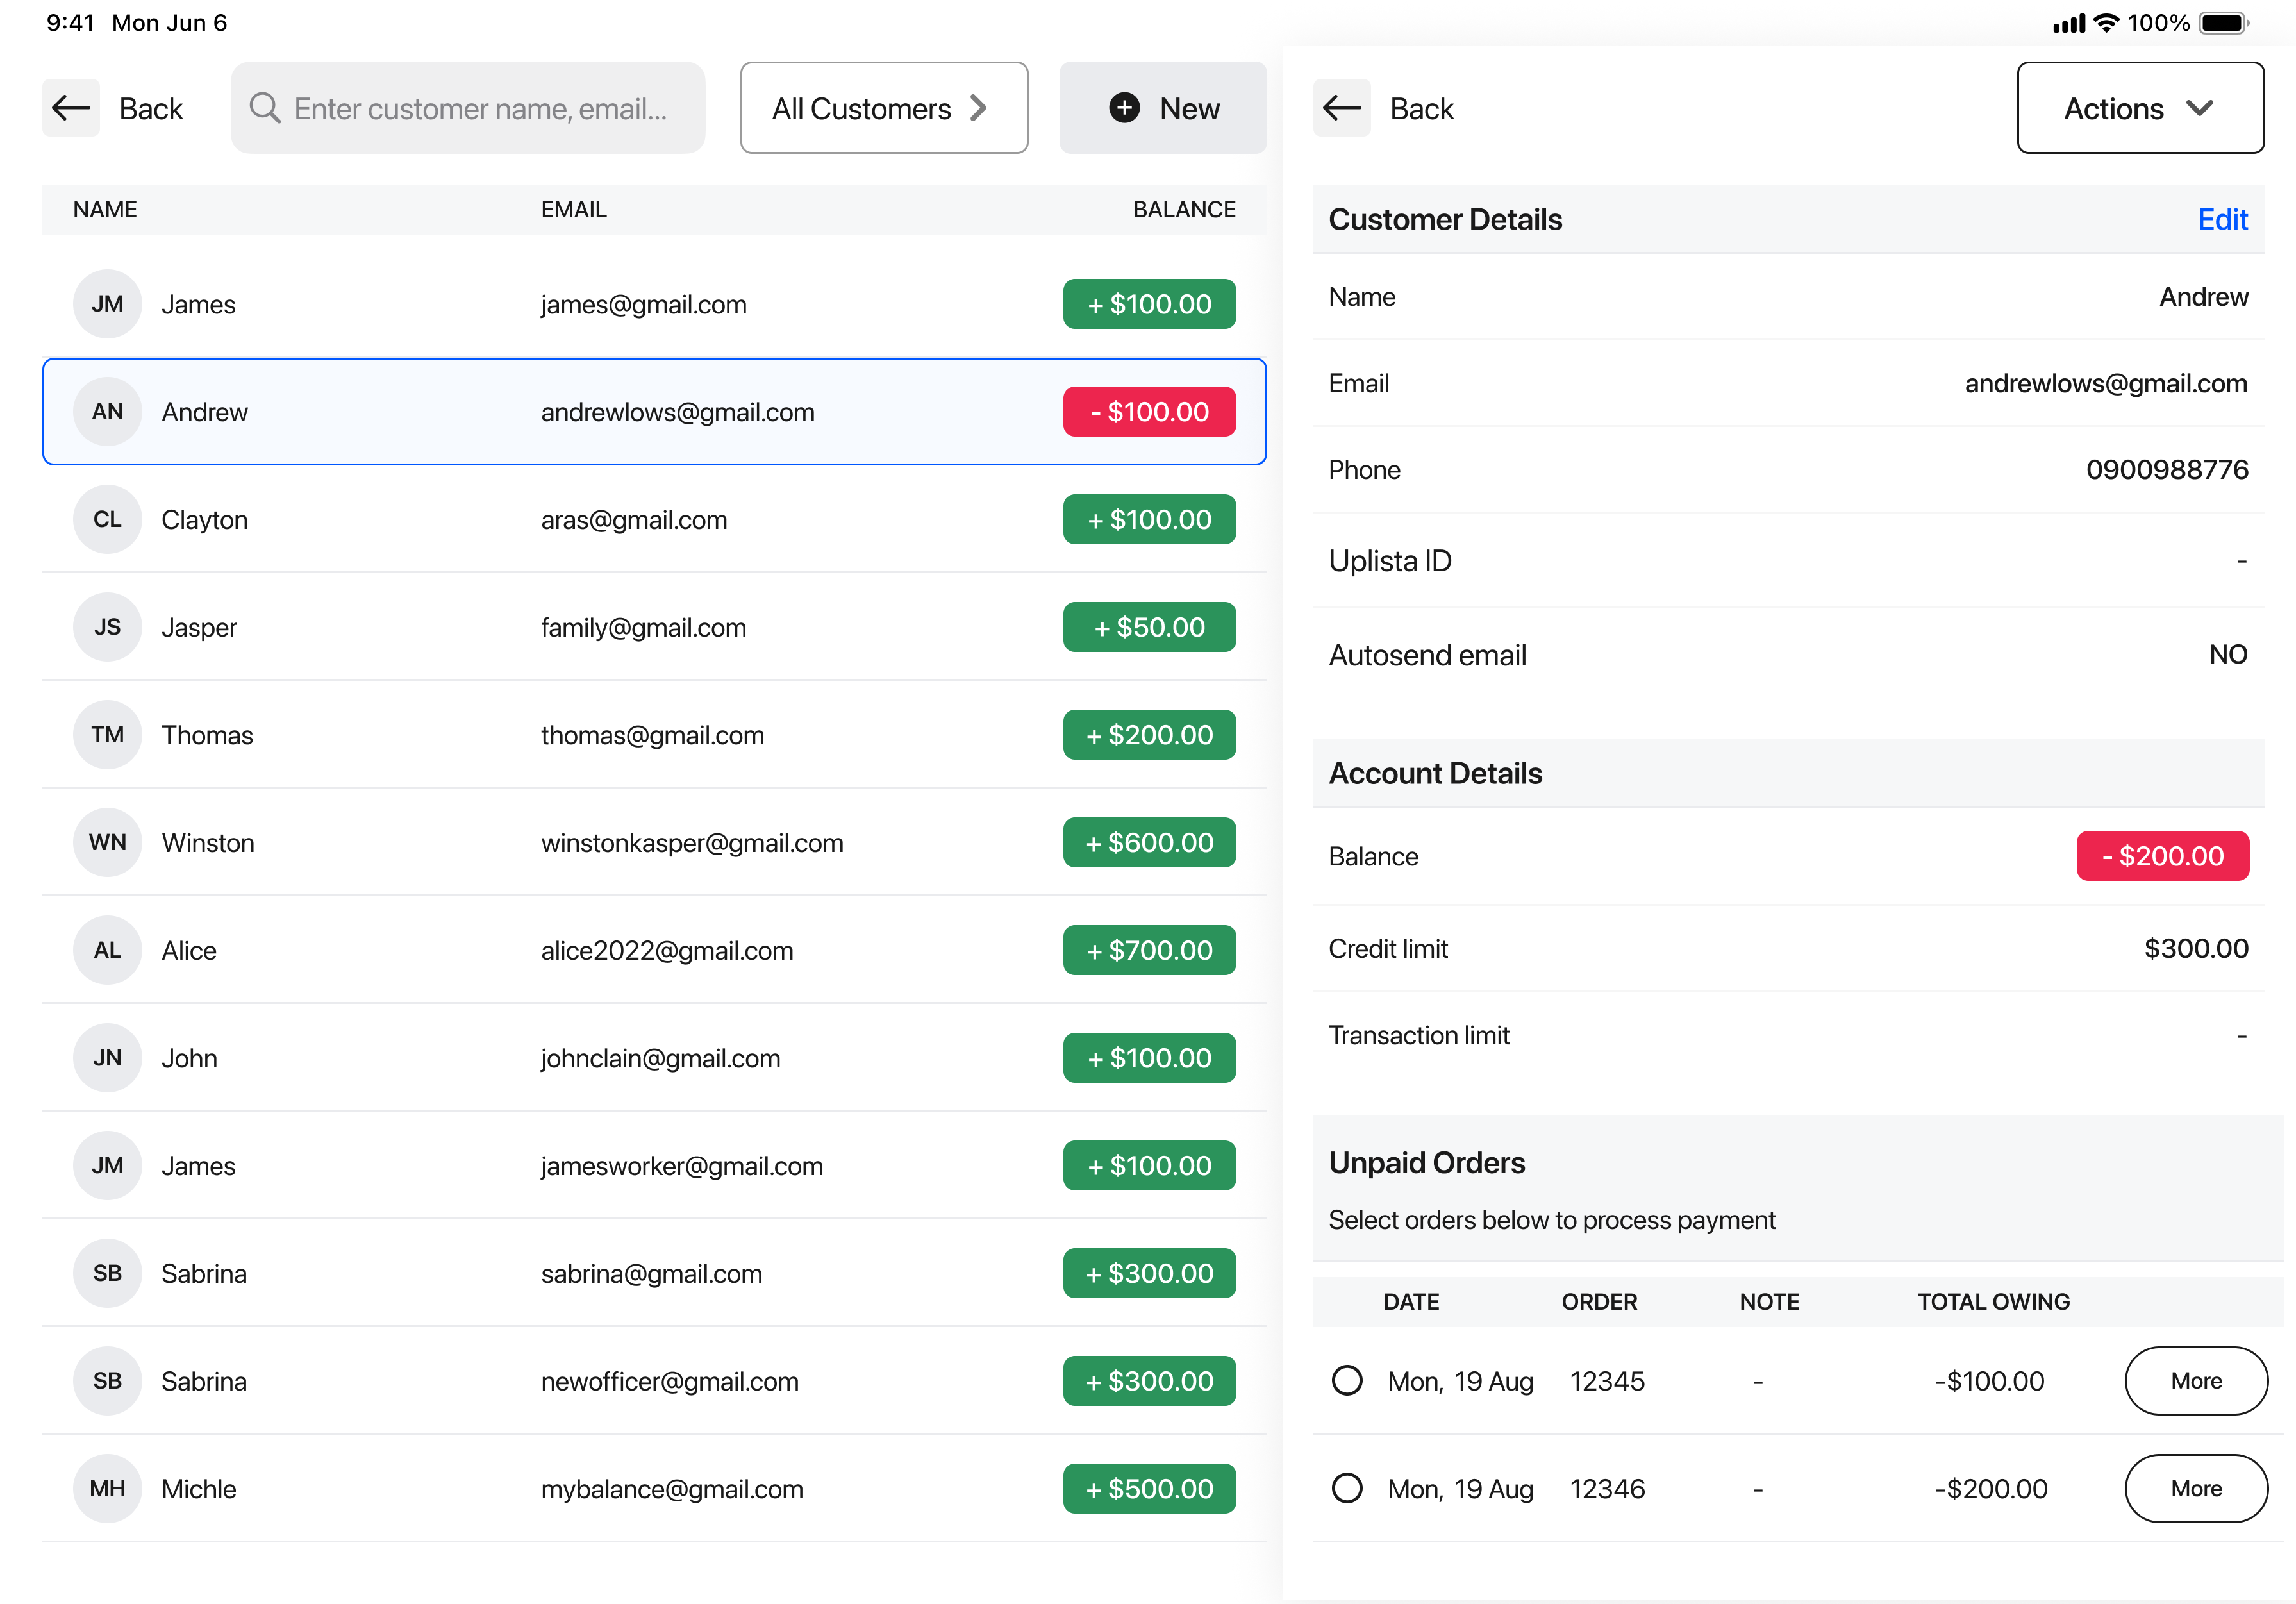
Task: Click the Autosend email NO value
Action: point(2228,655)
